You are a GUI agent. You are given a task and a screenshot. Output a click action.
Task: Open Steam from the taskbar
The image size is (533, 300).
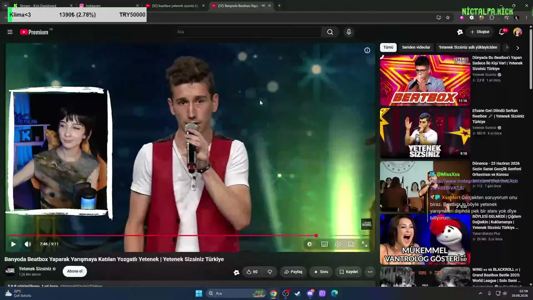coord(298,293)
